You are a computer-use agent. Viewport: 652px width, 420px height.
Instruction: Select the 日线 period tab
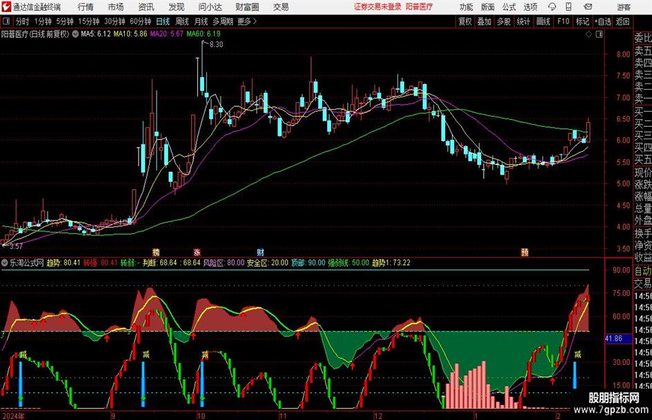click(x=163, y=21)
